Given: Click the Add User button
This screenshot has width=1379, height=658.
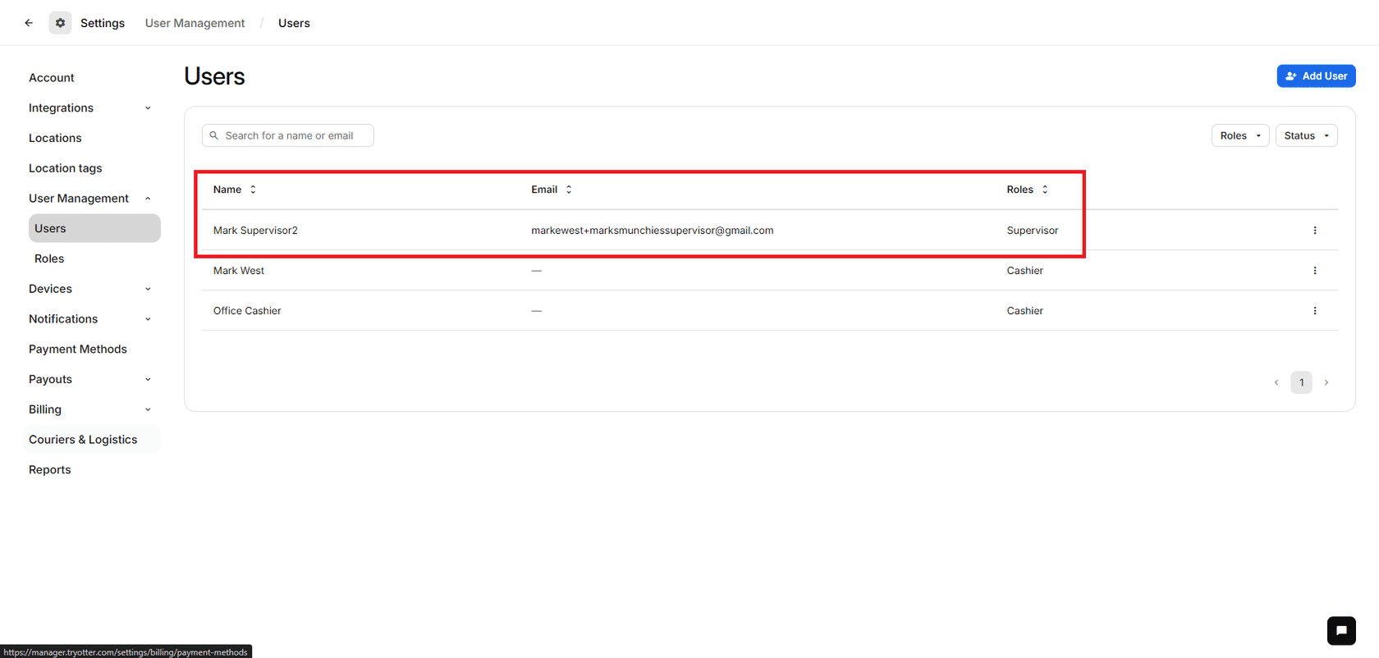Looking at the screenshot, I should [x=1316, y=76].
